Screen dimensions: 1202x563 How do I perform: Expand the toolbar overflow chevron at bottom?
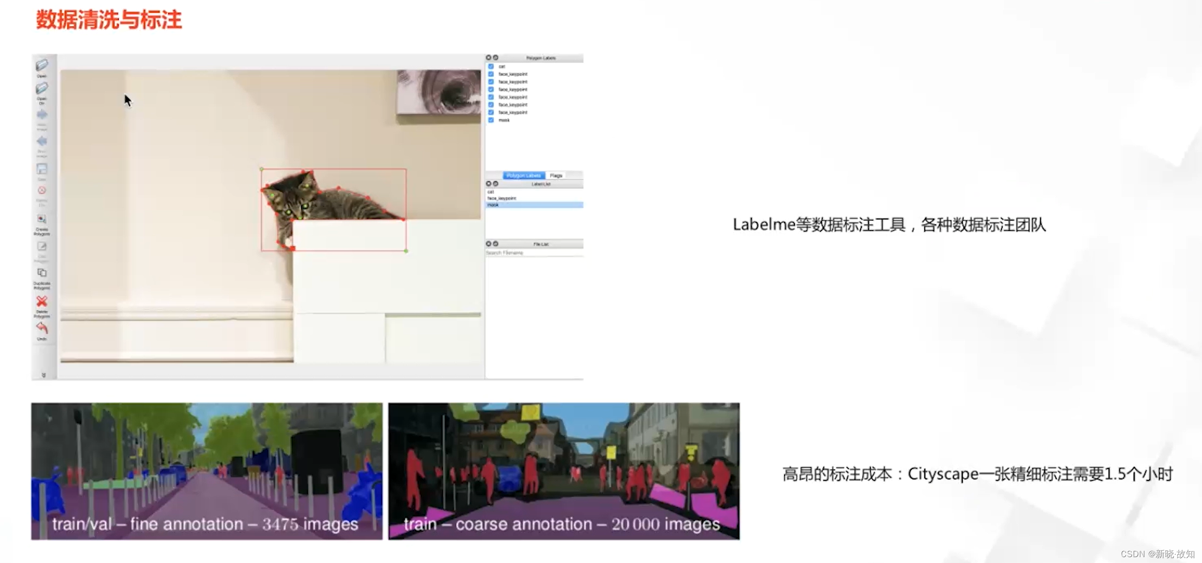click(x=44, y=375)
